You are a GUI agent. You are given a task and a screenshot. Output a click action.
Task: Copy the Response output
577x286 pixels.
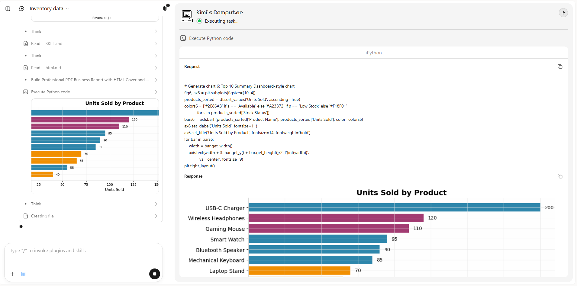[x=560, y=176]
